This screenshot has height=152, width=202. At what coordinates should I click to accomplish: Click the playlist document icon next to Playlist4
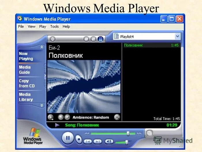[117, 36]
